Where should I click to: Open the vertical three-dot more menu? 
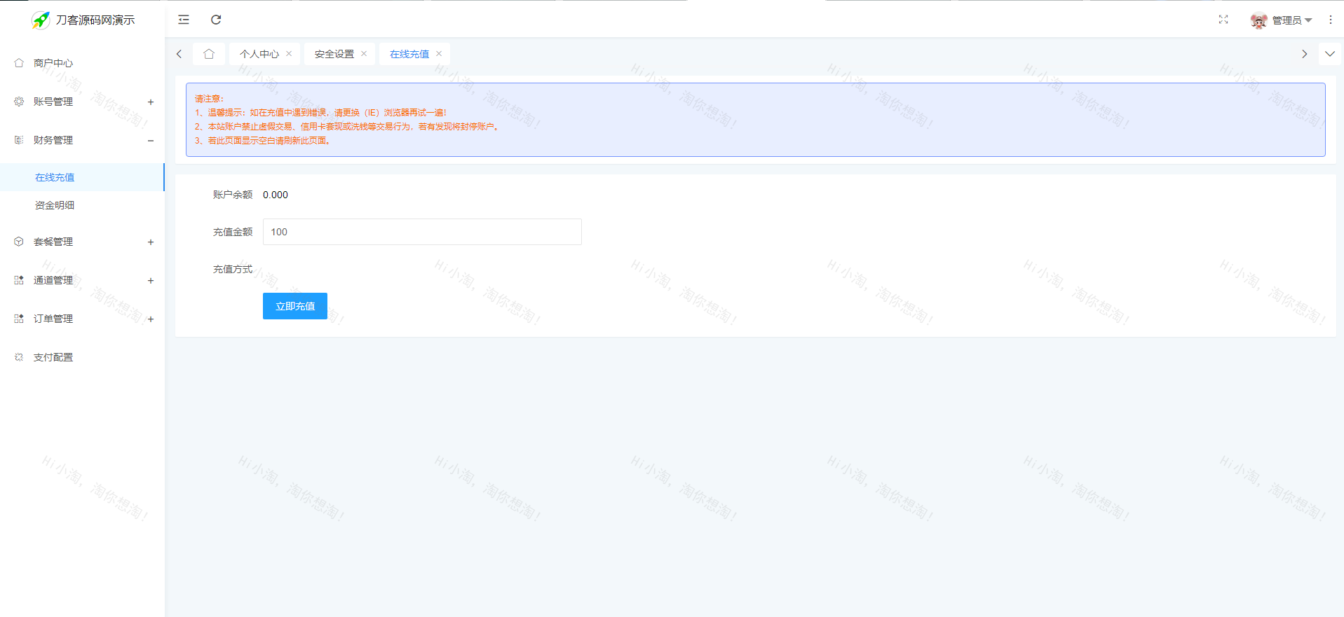pyautogui.click(x=1330, y=20)
